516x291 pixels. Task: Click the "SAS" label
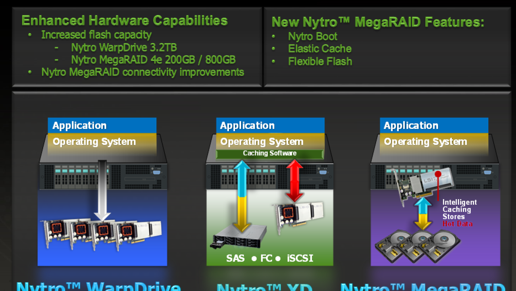[235, 258]
